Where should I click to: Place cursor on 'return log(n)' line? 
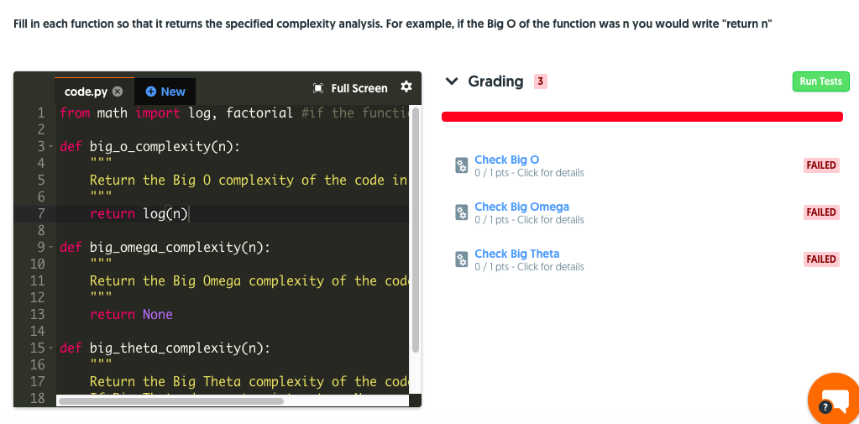tap(139, 213)
